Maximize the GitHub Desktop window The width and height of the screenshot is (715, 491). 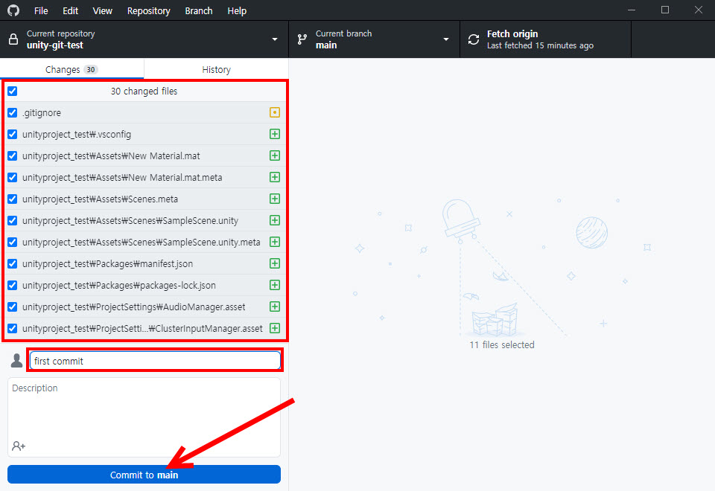[x=665, y=10]
